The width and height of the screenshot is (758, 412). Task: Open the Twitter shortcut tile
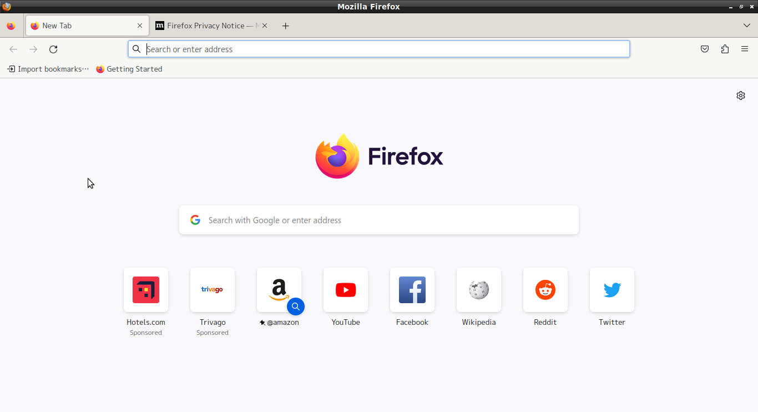click(612, 290)
